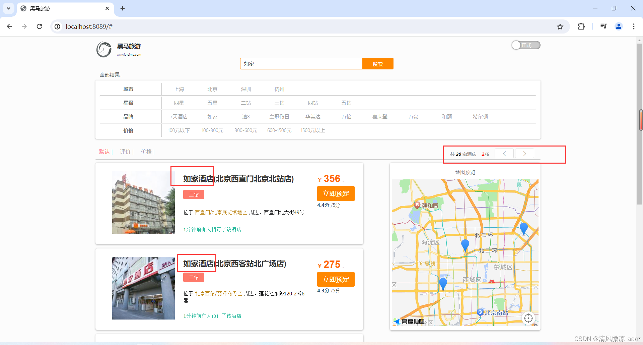
Task: Choose price range 100-300元
Action: coord(212,130)
